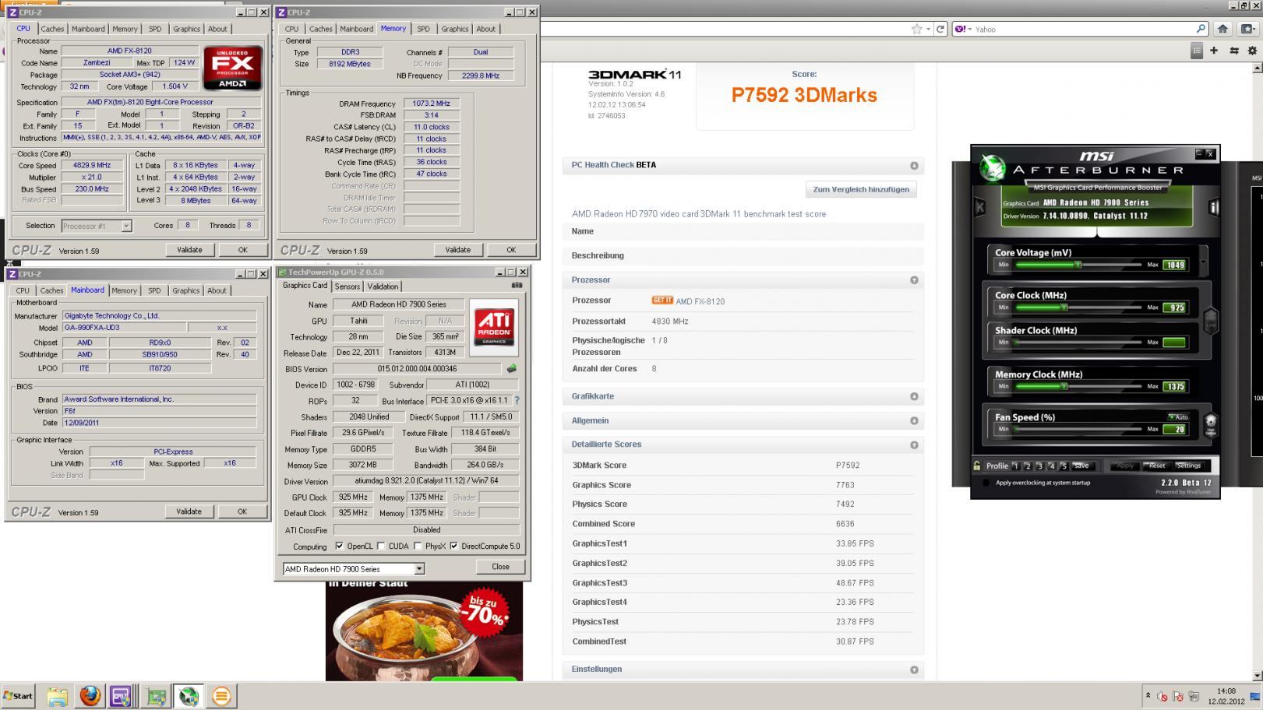1263x710 pixels.
Task: Open the About tab in the CPU window
Action: (x=217, y=29)
